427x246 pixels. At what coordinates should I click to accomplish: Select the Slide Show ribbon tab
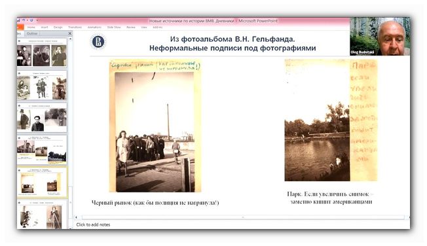pyautogui.click(x=114, y=27)
